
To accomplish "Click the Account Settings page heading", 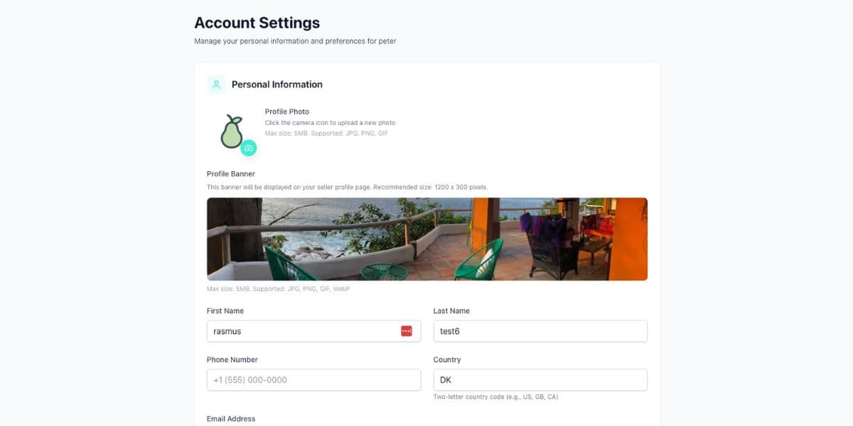I will tap(257, 23).
